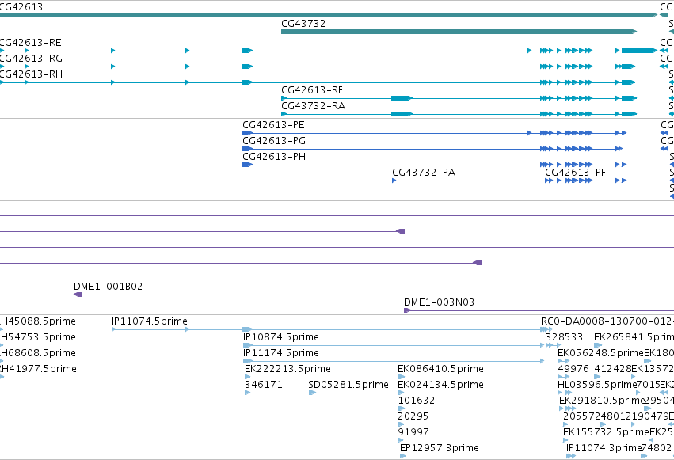Open EST EK222213.5prime

(288, 369)
